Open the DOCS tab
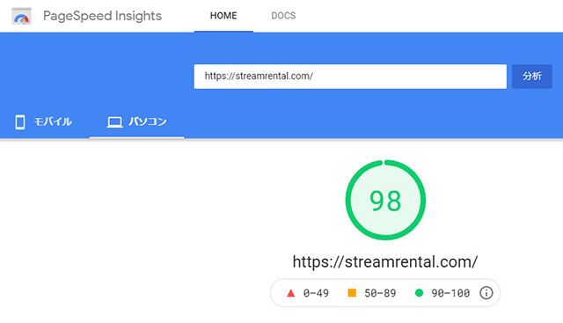This screenshot has height=323, width=563. [x=283, y=16]
